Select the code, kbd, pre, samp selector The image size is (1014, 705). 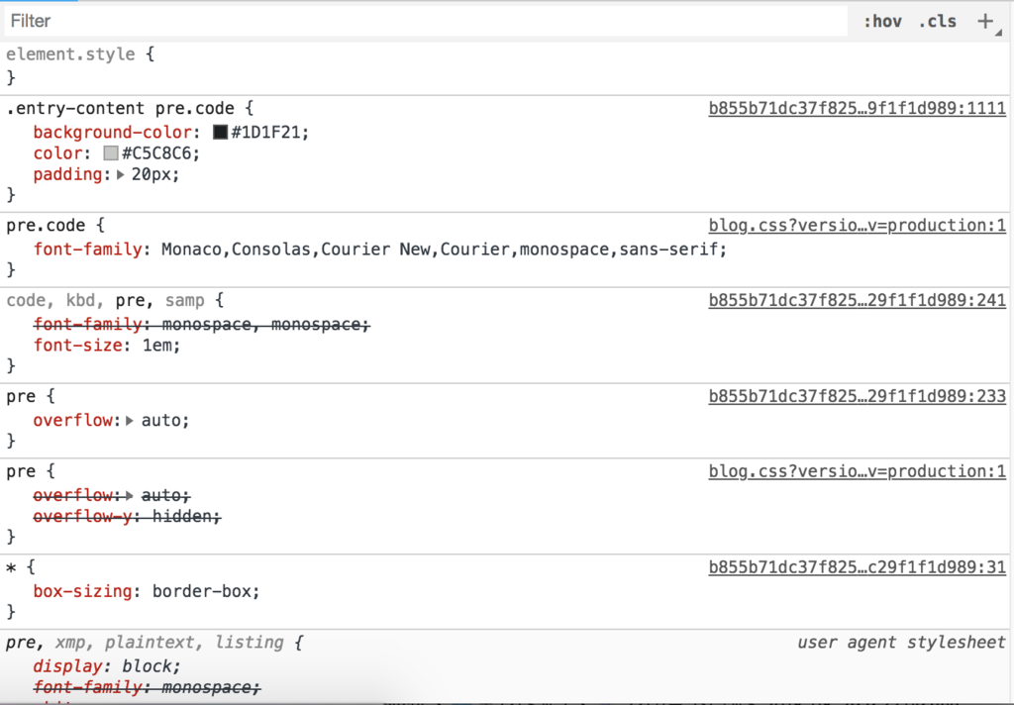click(x=105, y=300)
